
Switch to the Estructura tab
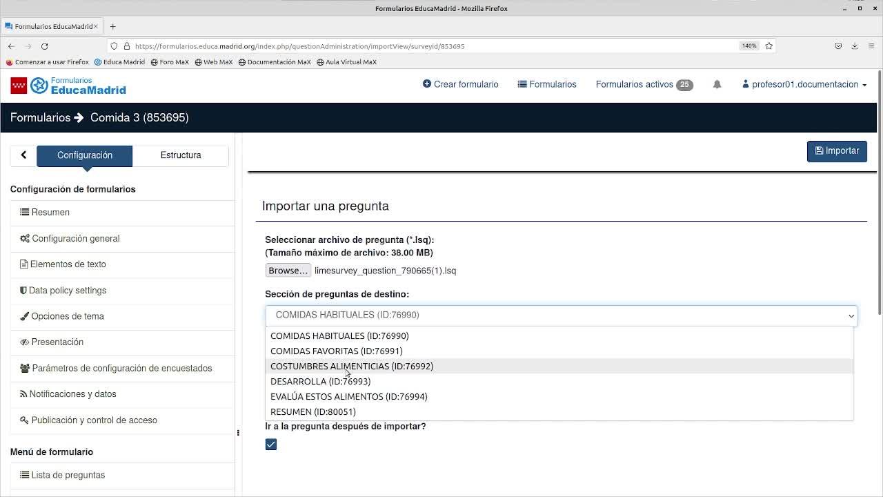pyautogui.click(x=181, y=155)
